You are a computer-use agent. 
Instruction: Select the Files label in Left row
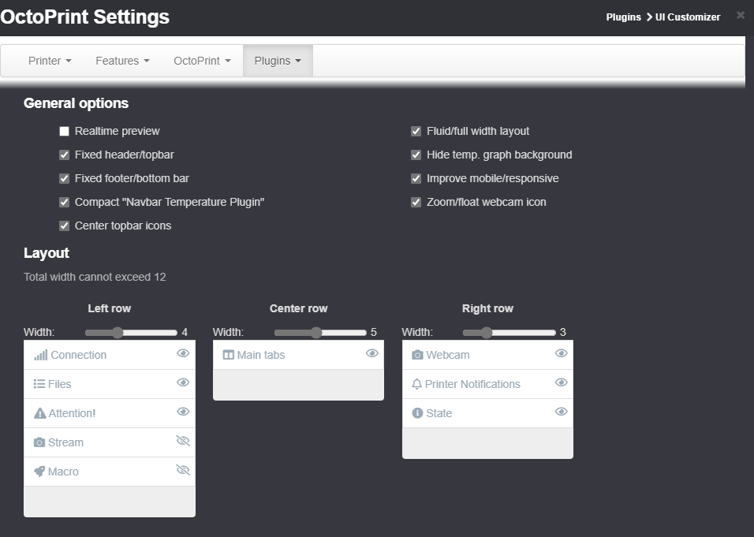point(60,384)
